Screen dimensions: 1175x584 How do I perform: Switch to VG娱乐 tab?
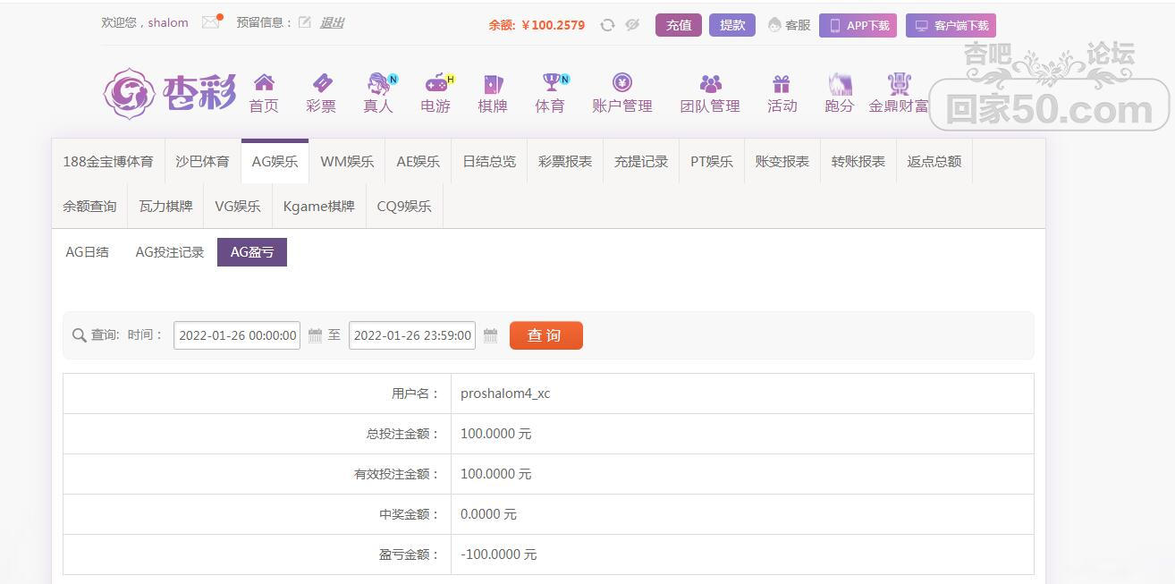(x=238, y=206)
